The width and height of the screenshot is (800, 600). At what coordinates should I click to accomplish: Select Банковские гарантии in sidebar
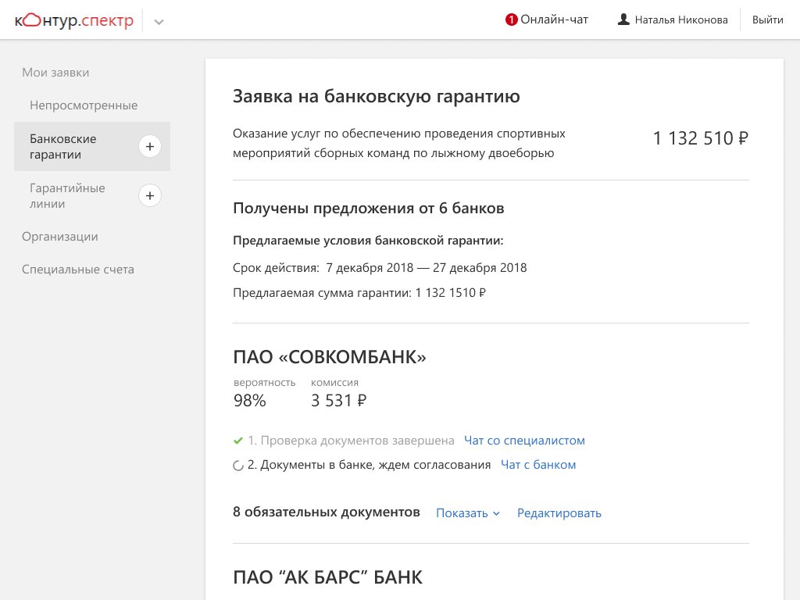pos(63,147)
